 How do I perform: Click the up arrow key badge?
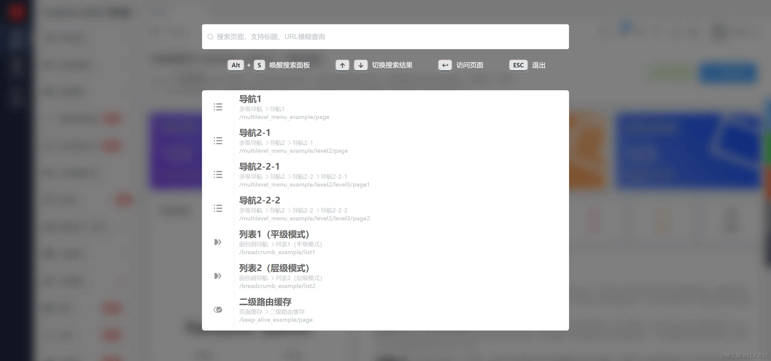342,65
